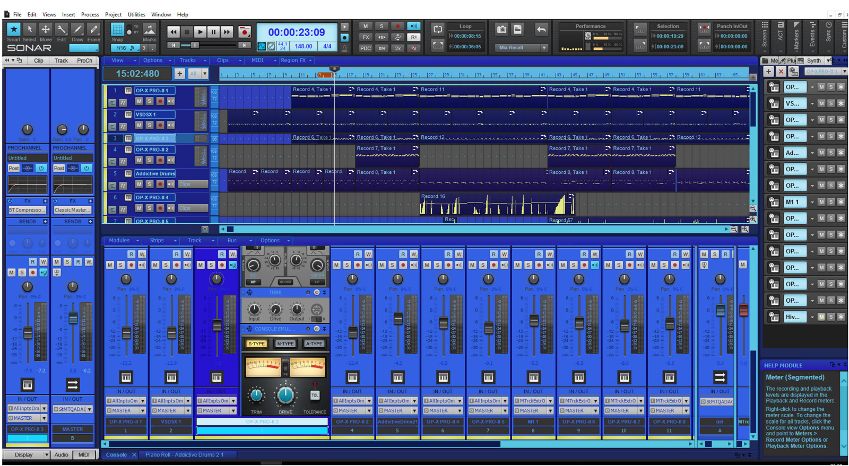Click the transport Record button
The image size is (849, 466).
point(244,32)
